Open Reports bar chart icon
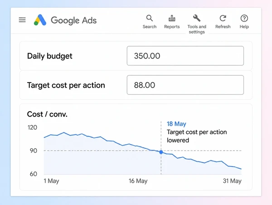272x205 pixels. pyautogui.click(x=172, y=18)
